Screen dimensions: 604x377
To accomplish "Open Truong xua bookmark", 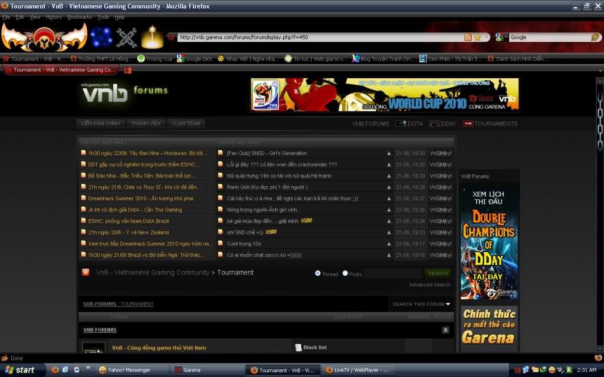I will [155, 59].
